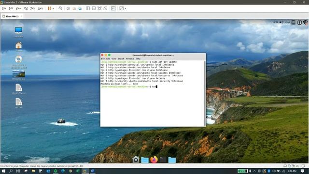Click the 'Reading package lists... Done' line
Image resolution: width=309 pixels, height=174 pixels.
[119, 84]
